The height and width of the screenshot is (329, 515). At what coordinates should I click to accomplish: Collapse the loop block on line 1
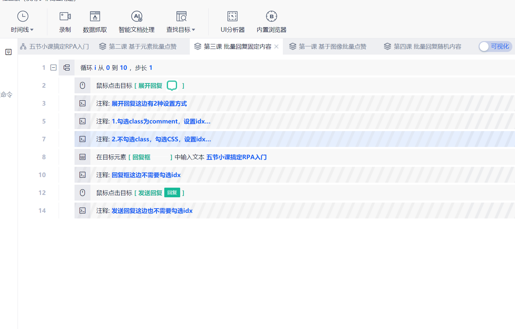pos(53,68)
